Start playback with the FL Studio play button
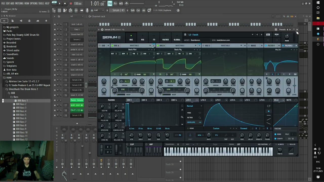 (59, 4)
